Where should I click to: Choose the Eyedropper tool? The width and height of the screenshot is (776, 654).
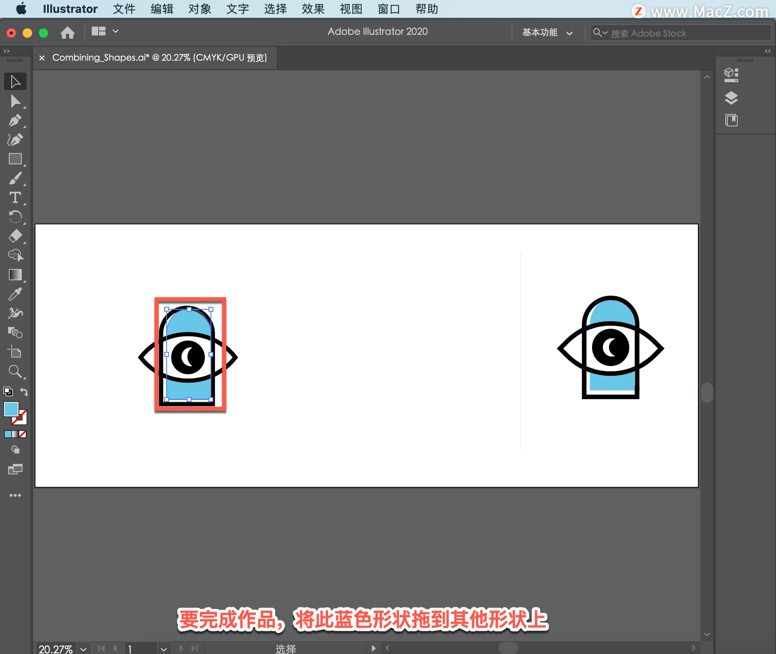[15, 294]
